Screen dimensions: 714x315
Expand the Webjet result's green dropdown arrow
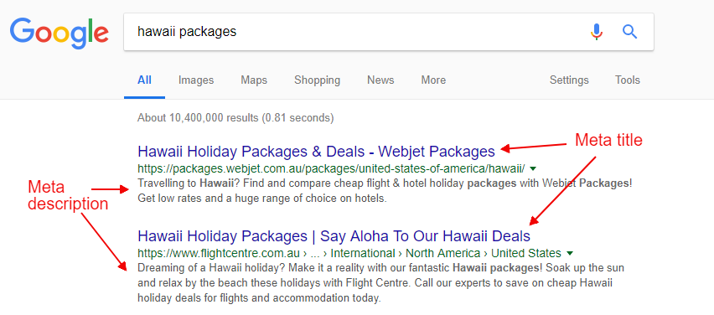tap(533, 169)
